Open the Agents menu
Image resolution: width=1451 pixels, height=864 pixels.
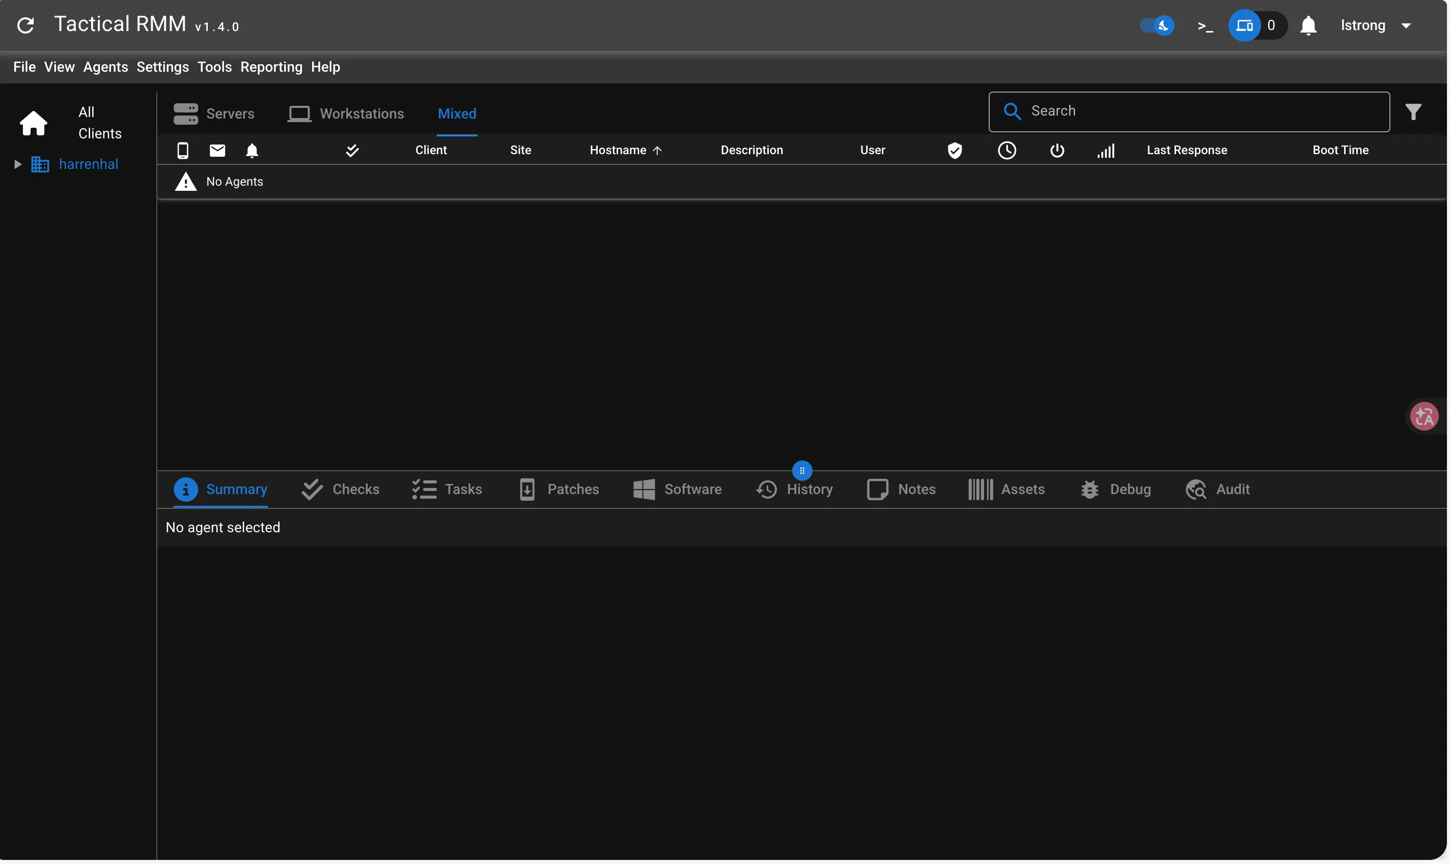tap(106, 67)
